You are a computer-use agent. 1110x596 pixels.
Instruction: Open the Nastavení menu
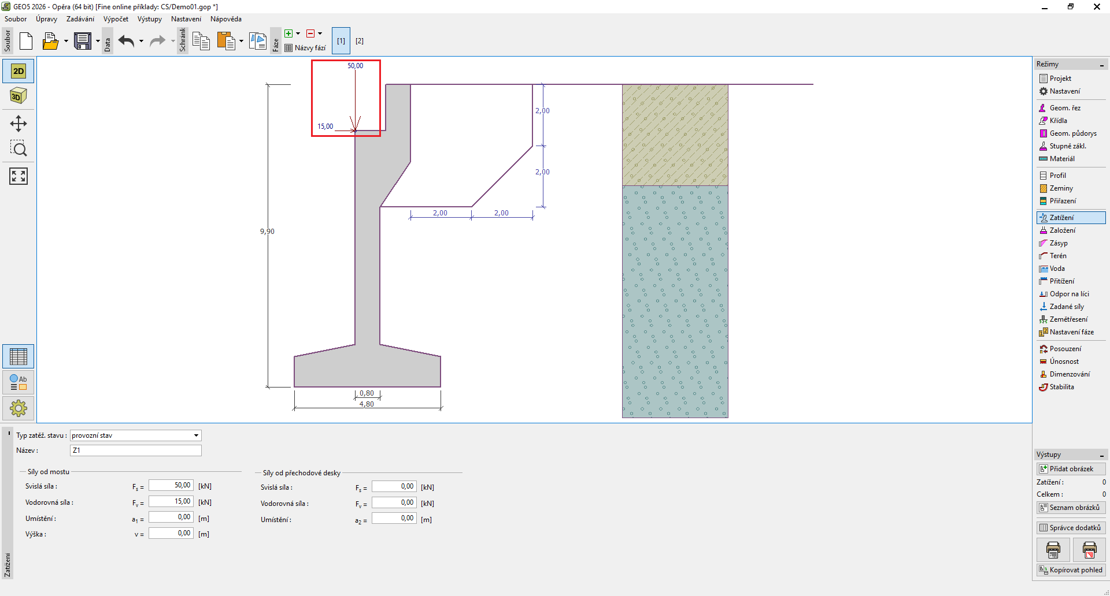[186, 19]
